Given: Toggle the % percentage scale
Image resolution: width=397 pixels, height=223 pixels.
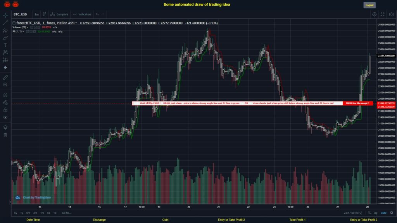Looking at the screenshot, I should [x=369, y=213].
